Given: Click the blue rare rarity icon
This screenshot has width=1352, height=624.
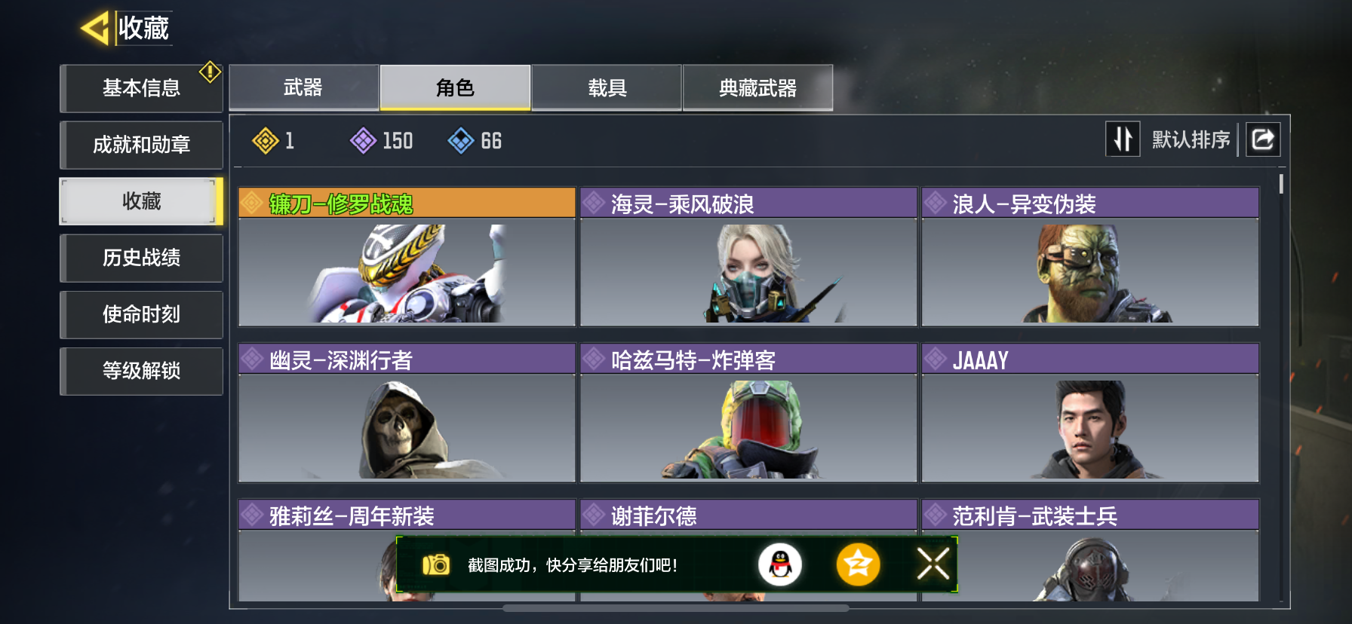Looking at the screenshot, I should point(461,141).
